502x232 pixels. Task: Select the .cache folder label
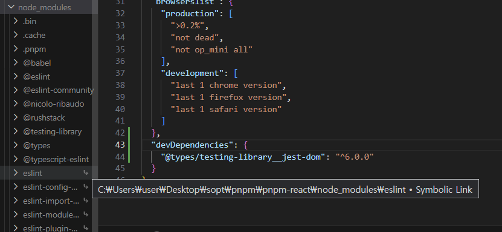[34, 35]
